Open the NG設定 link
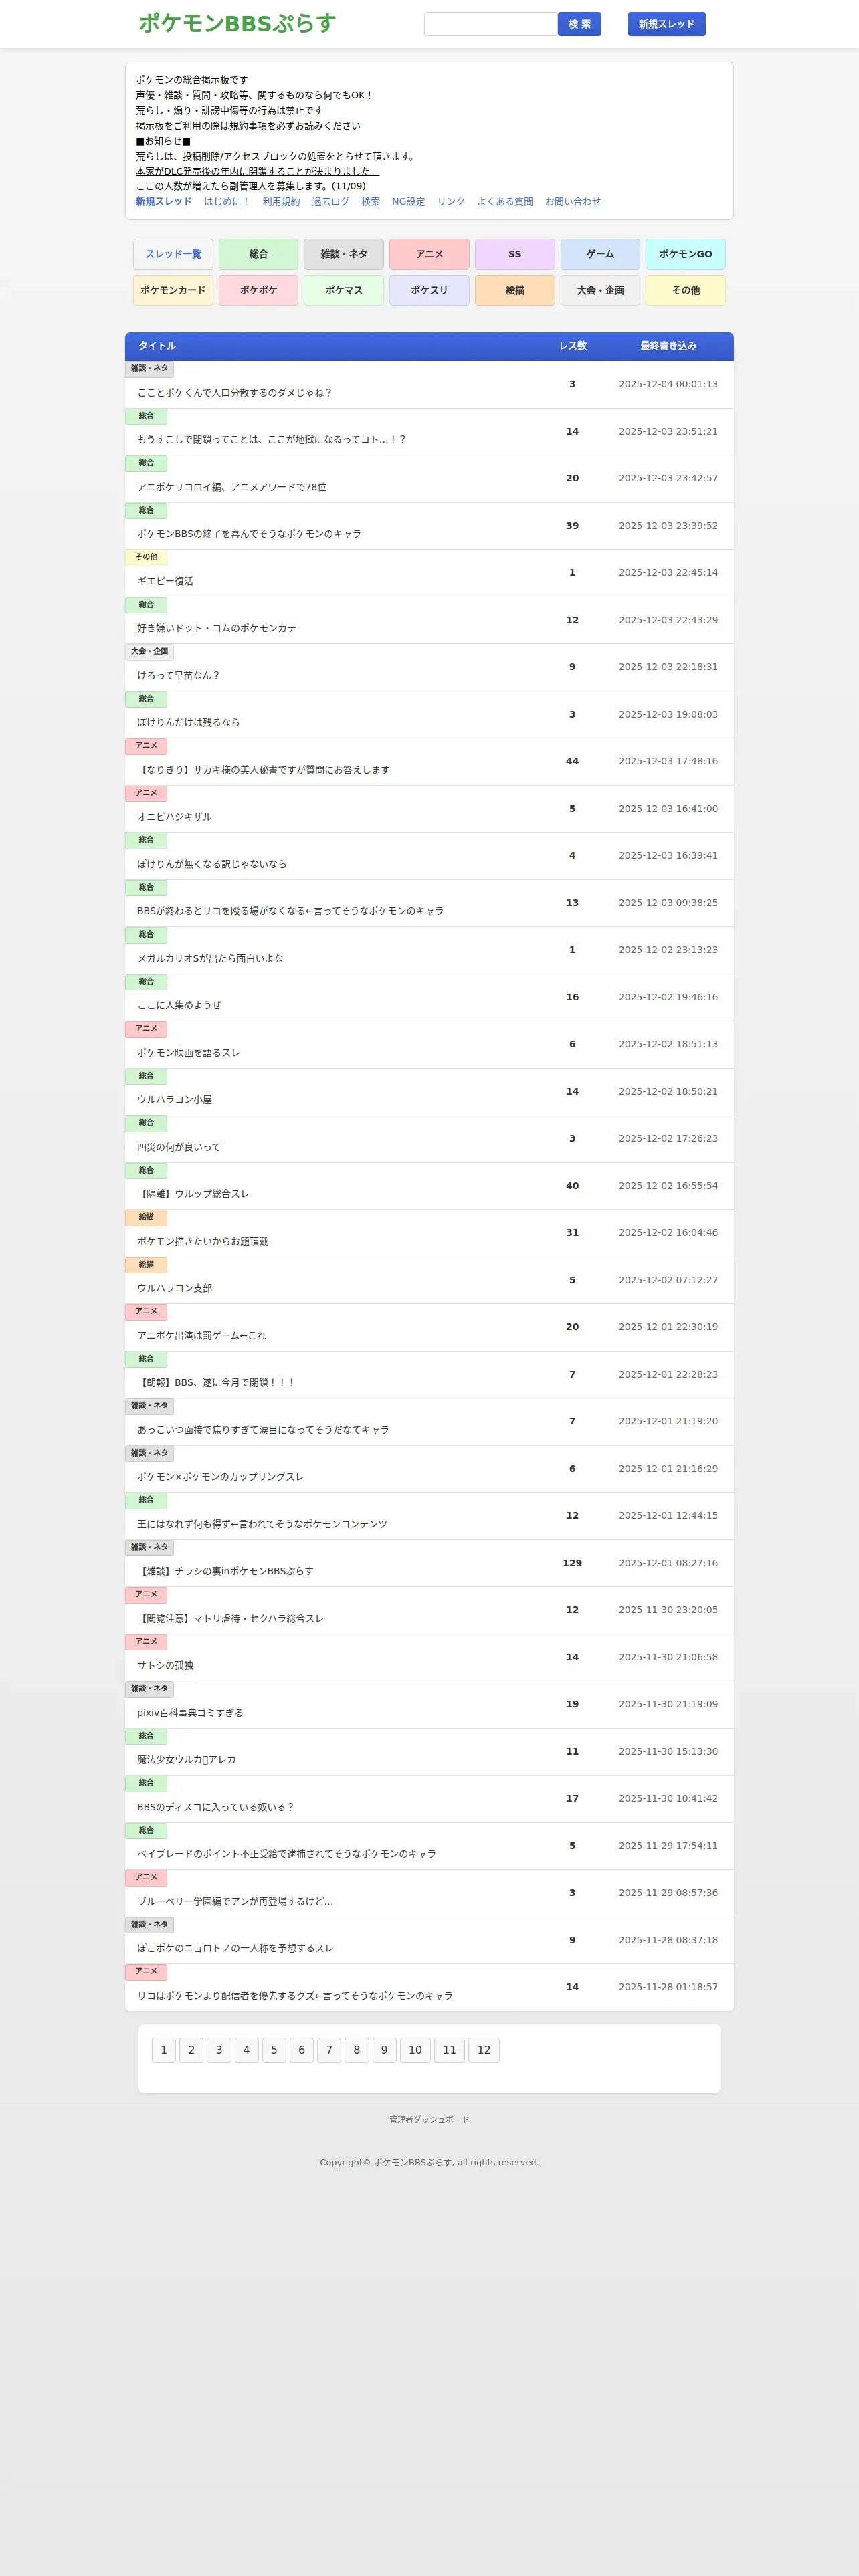The height and width of the screenshot is (2576, 859). (x=408, y=201)
